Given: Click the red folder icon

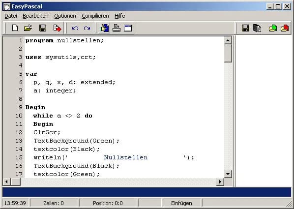Looking at the screenshot, I should tap(285, 28).
